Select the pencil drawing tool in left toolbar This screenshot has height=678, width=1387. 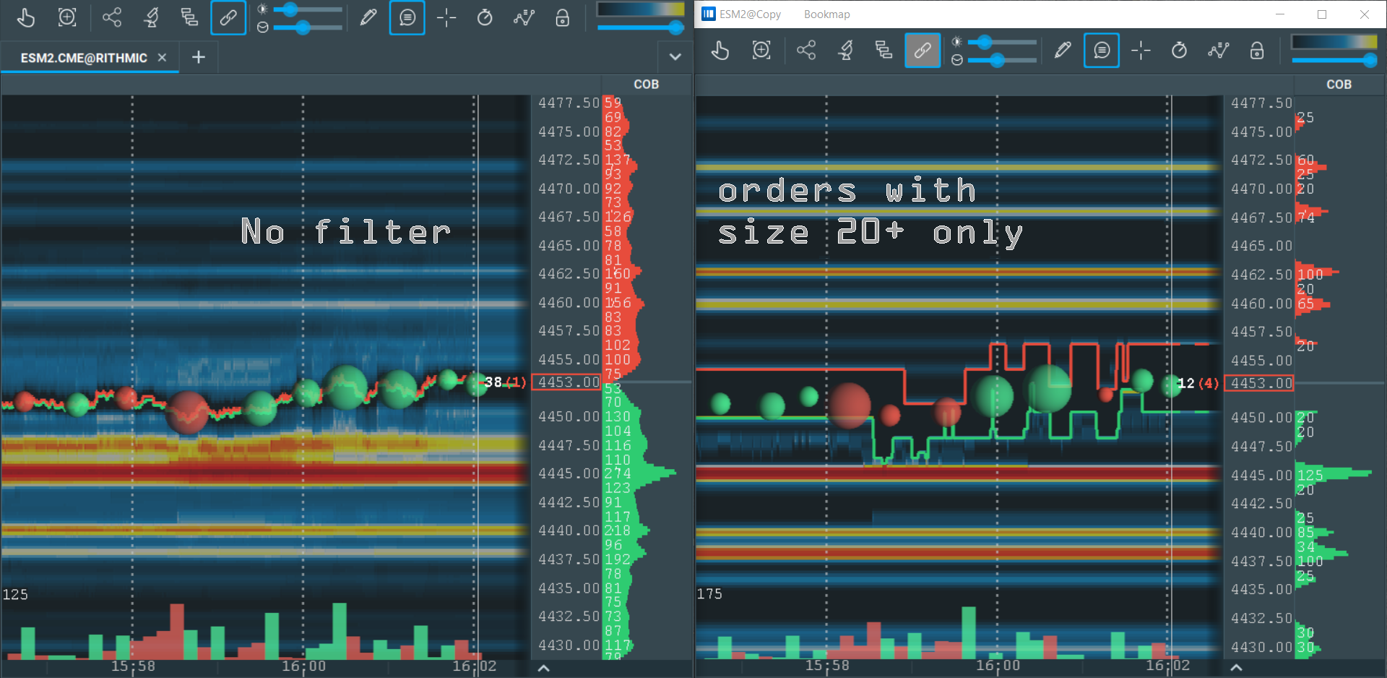tap(368, 17)
